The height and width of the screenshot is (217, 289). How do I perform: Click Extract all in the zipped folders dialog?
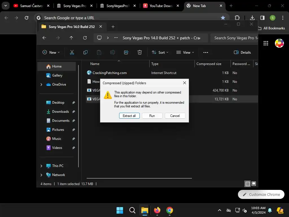click(x=129, y=116)
